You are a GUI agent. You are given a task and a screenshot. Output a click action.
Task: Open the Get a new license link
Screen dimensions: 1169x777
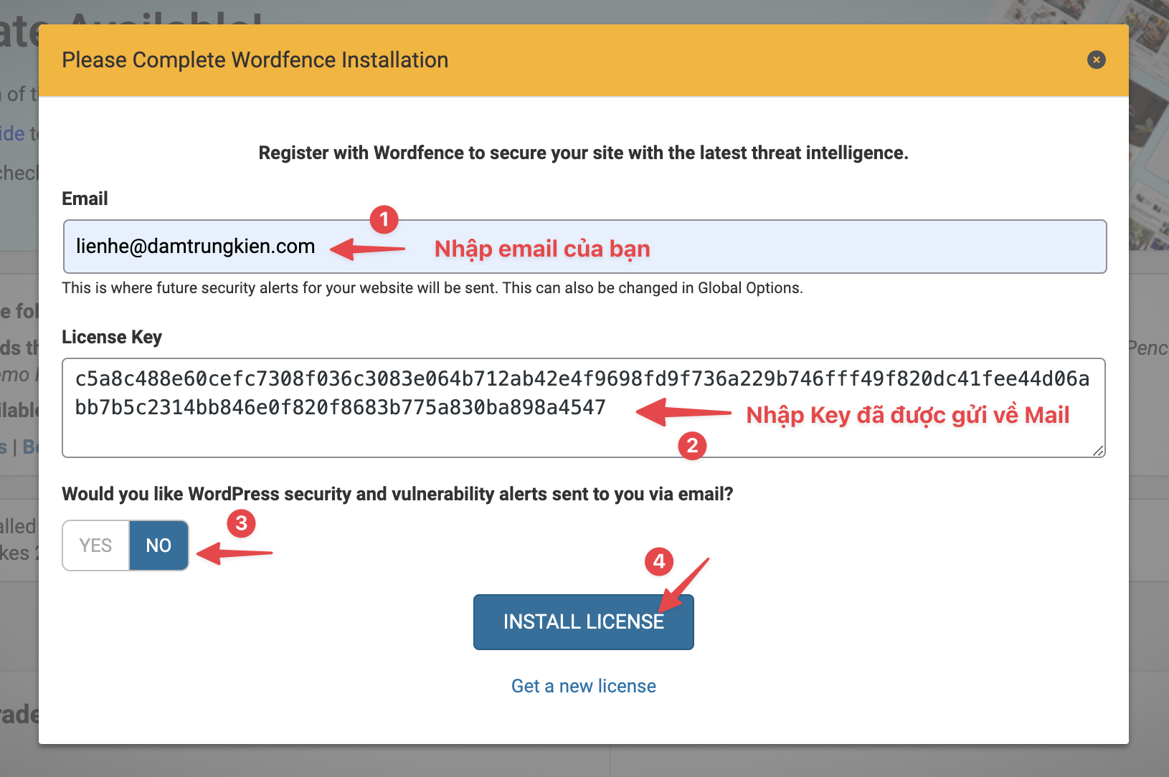583,686
